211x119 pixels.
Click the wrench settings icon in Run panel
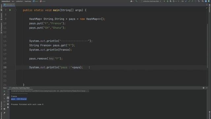[x=4, y=95]
